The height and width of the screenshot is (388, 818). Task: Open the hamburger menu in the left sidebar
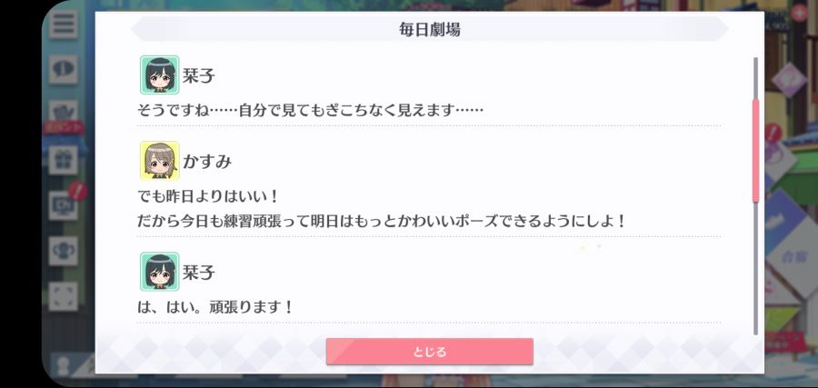[63, 24]
